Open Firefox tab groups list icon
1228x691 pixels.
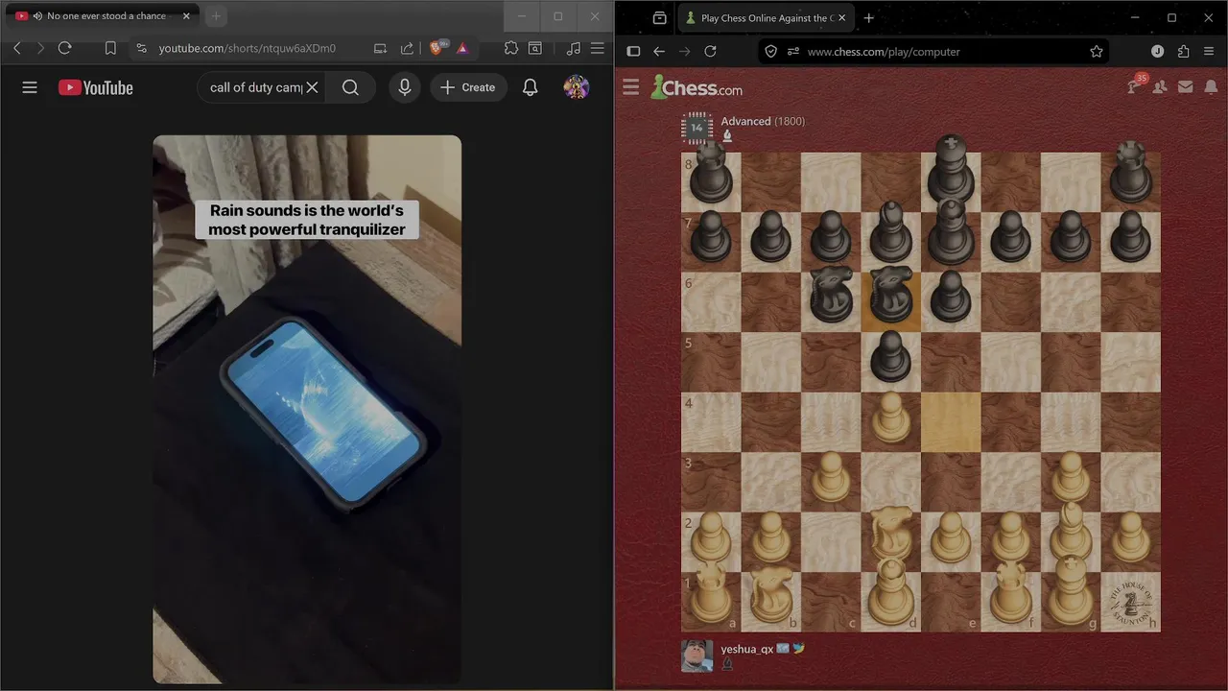659,18
